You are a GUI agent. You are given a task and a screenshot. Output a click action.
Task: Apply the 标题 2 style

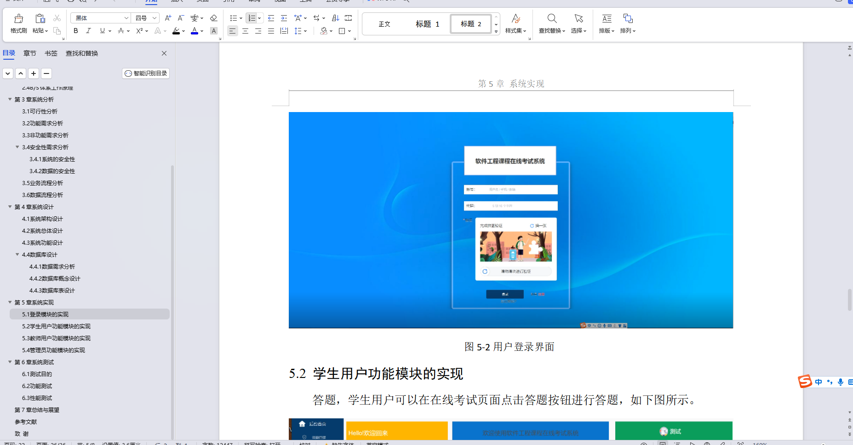[470, 23]
